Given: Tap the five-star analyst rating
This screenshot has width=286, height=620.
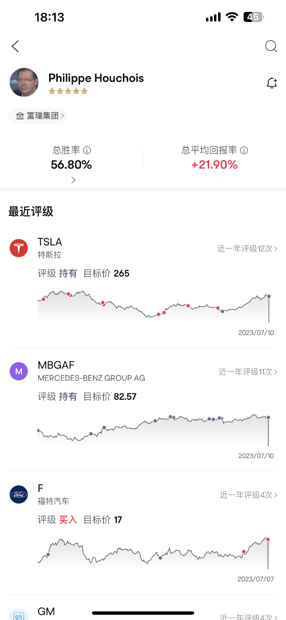Looking at the screenshot, I should tap(68, 91).
